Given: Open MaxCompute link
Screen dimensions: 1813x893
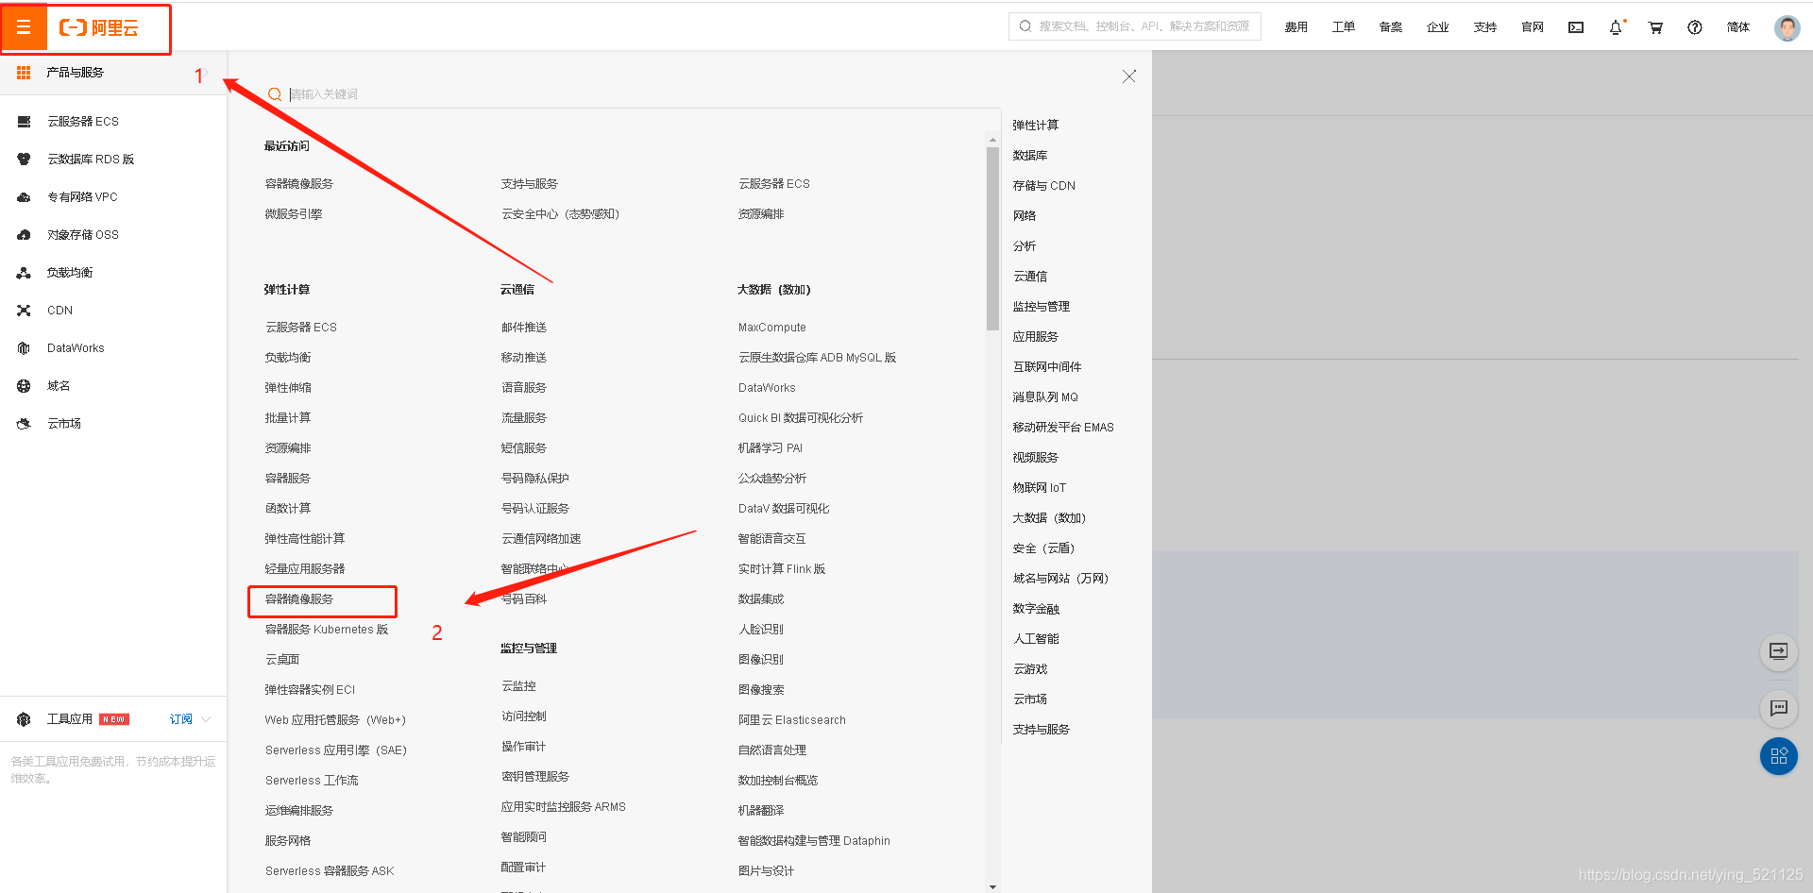Looking at the screenshot, I should [772, 328].
